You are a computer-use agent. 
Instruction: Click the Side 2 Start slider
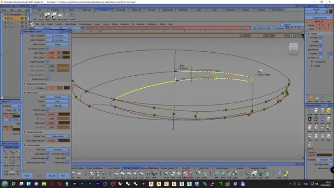pyautogui.click(x=64, y=123)
